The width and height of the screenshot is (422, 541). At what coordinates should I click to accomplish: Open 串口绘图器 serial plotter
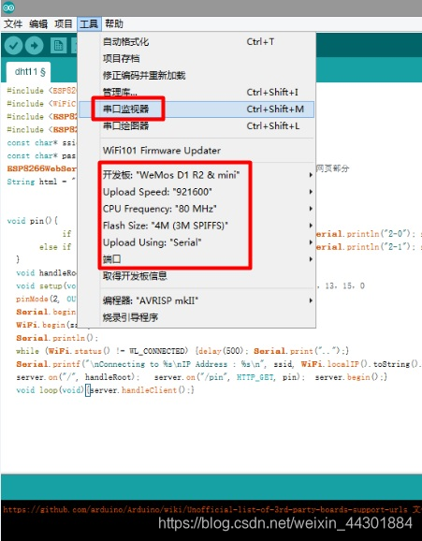pyautogui.click(x=196, y=126)
